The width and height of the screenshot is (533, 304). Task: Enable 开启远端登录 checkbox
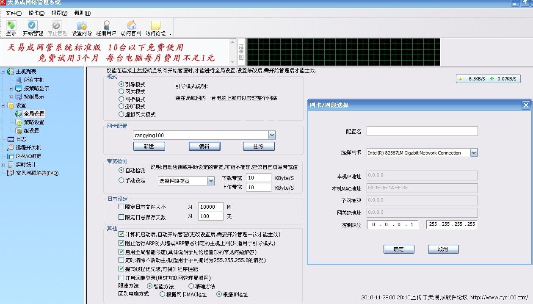tap(122, 278)
